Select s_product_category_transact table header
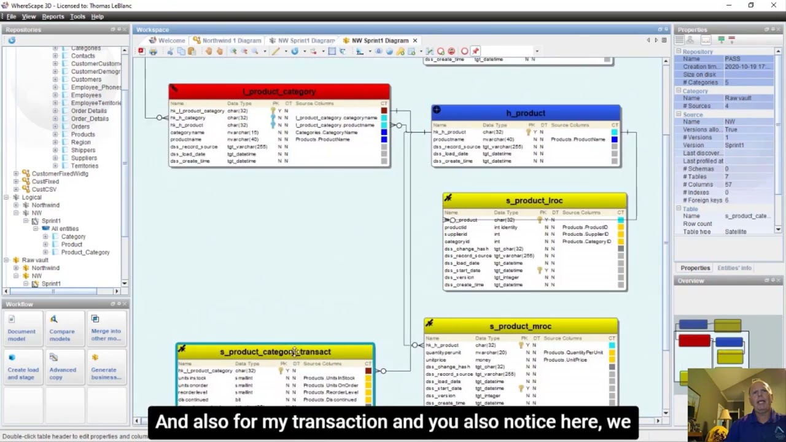The height and width of the screenshot is (442, 786). [275, 352]
